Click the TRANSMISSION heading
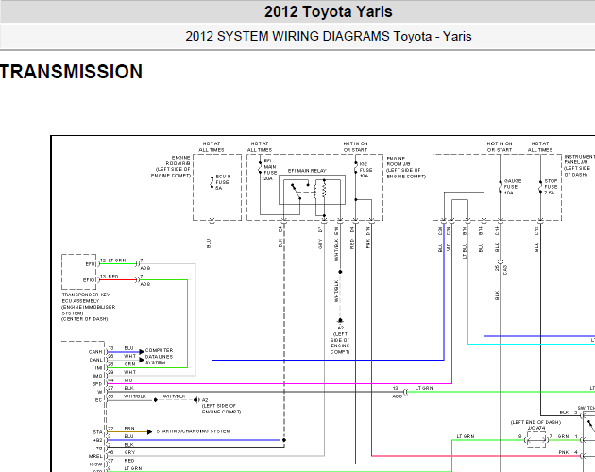 point(71,72)
